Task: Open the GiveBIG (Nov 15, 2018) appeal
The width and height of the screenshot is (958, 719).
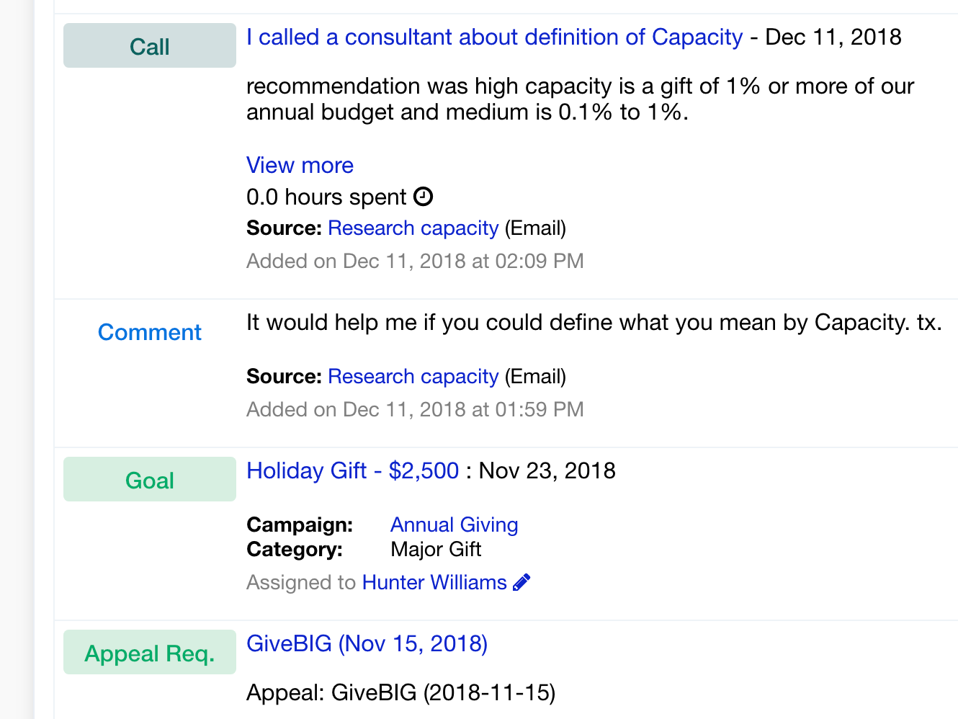Action: click(x=367, y=643)
